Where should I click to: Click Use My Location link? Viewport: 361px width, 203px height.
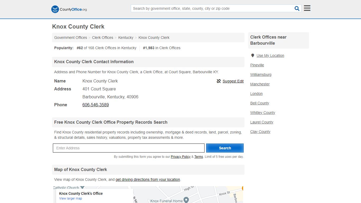pos(270,56)
